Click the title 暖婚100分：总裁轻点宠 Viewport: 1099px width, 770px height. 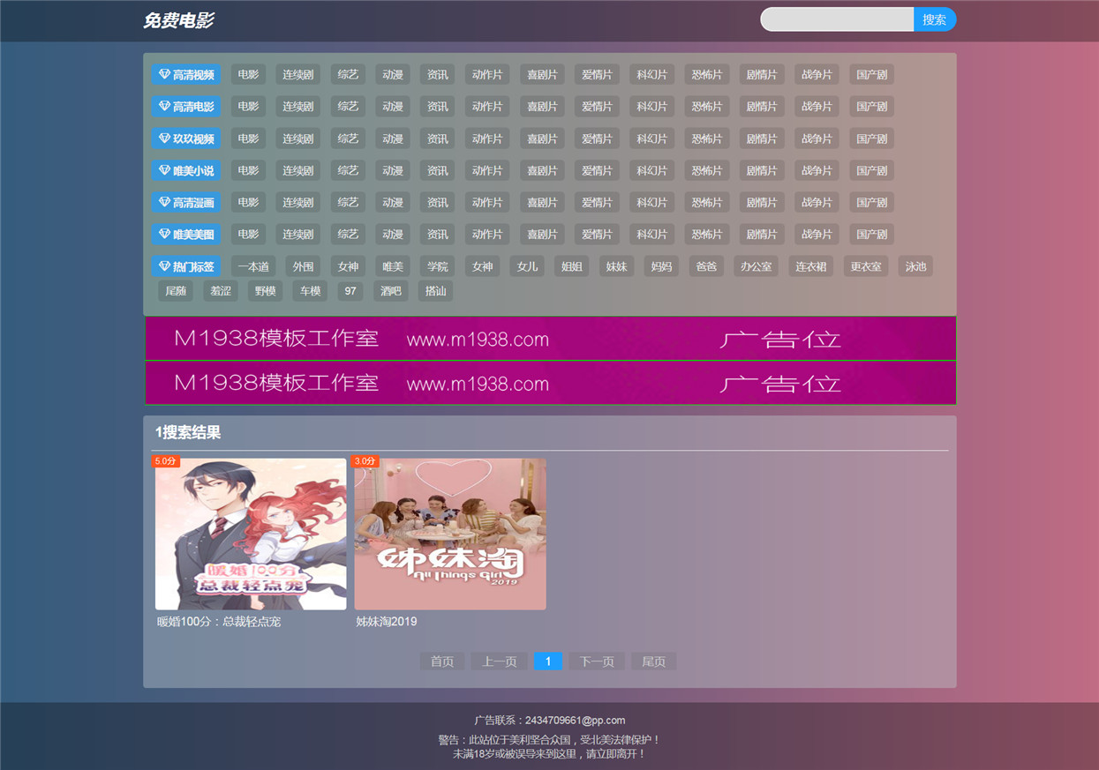click(219, 622)
